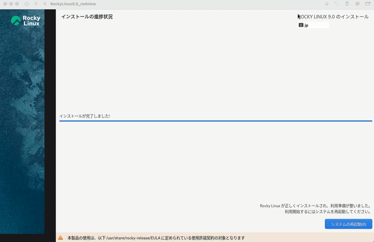Click the completed installation progress bar
This screenshot has width=374, height=242.
click(216, 121)
